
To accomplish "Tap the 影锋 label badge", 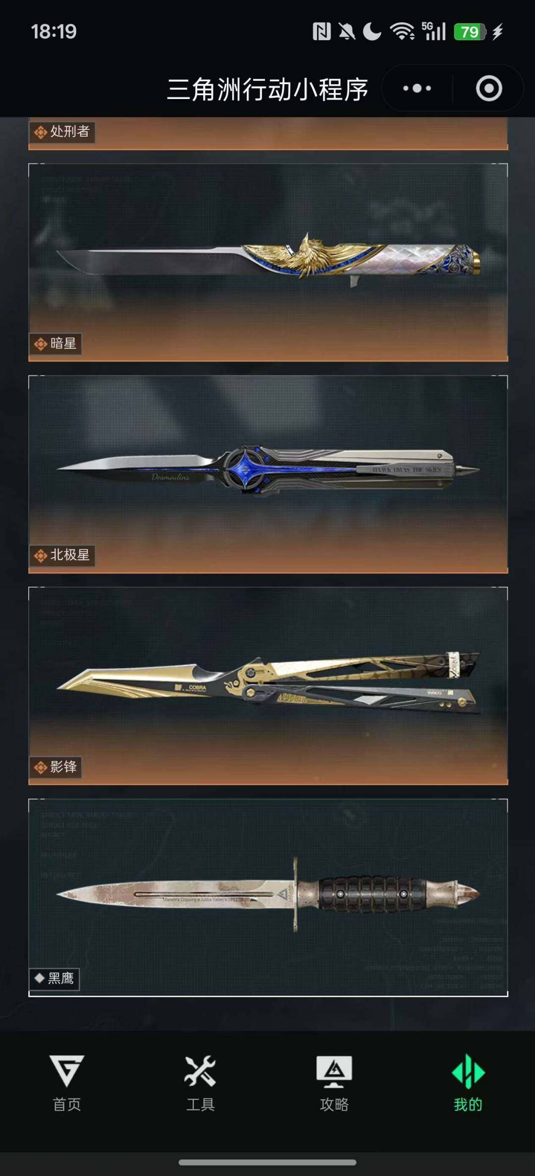I will 55,767.
